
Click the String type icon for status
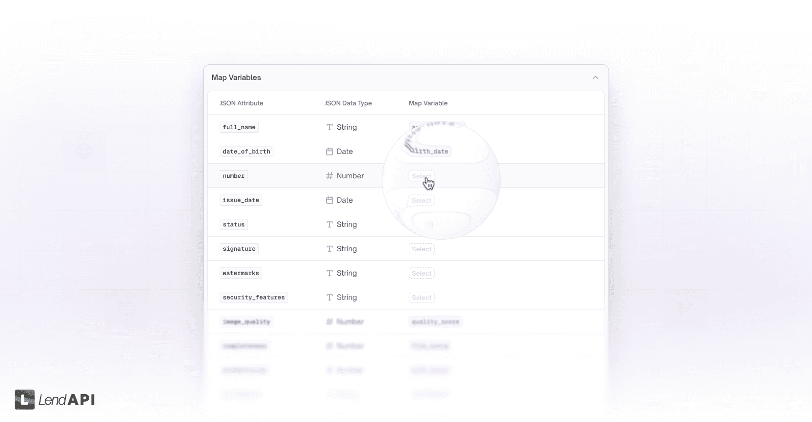coord(330,224)
